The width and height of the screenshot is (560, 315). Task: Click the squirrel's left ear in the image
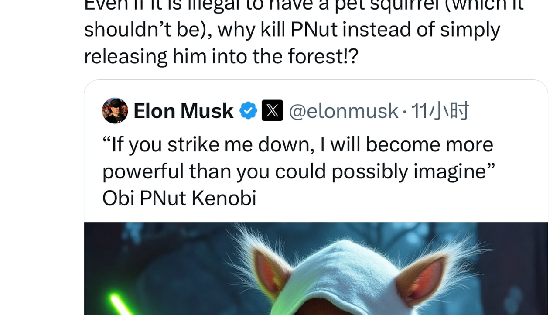pyautogui.click(x=270, y=270)
